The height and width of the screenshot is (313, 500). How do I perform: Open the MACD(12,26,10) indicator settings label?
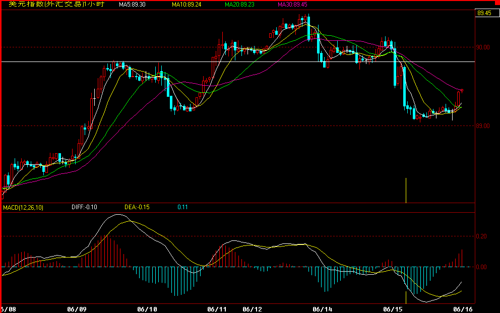[x=23, y=207]
